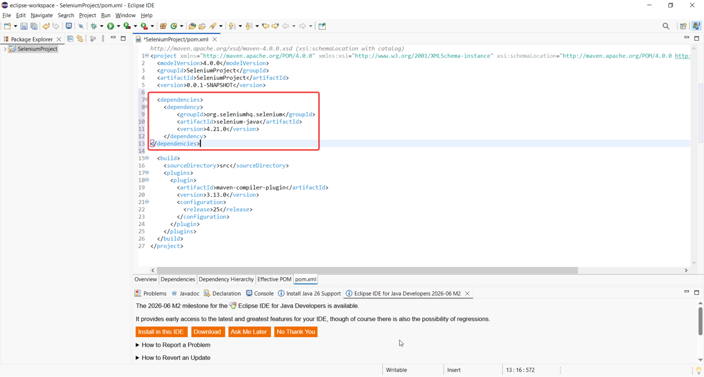The height and width of the screenshot is (377, 704).
Task: Switch to the Java perspective icon
Action: click(696, 26)
